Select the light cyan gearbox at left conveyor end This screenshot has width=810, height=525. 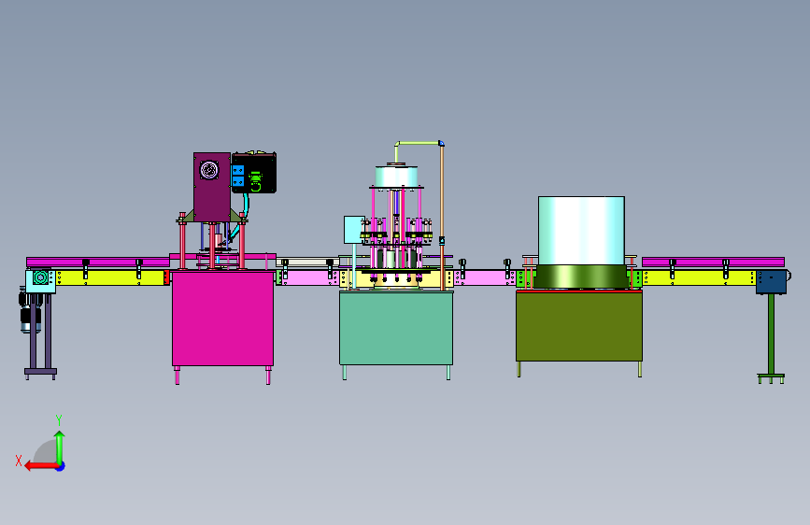[40, 281]
